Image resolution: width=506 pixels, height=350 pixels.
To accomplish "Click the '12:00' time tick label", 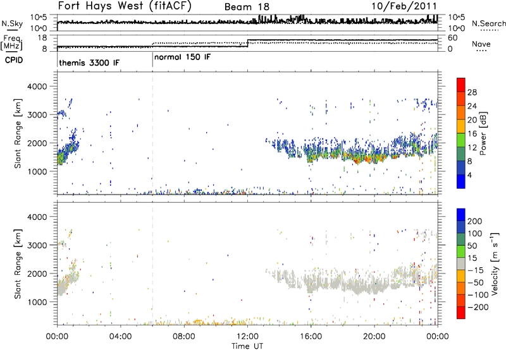I will point(247,336).
